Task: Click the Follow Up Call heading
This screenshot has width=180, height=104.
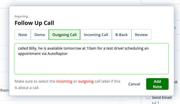Action: [34, 23]
